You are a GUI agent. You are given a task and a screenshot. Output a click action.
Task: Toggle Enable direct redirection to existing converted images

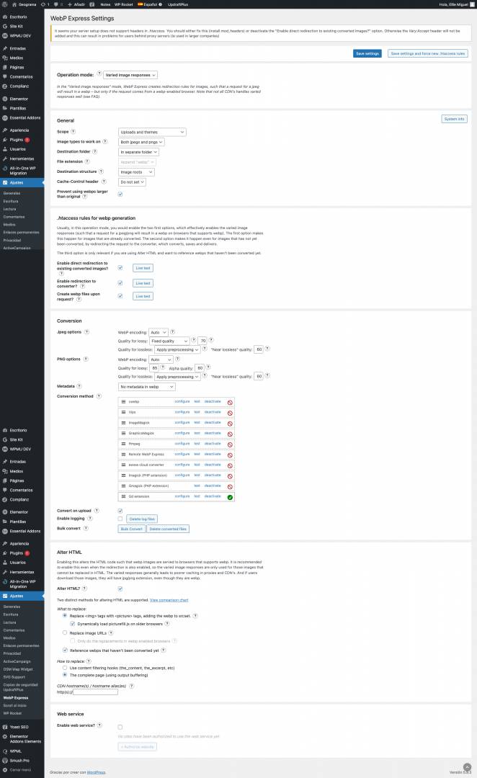(x=120, y=267)
